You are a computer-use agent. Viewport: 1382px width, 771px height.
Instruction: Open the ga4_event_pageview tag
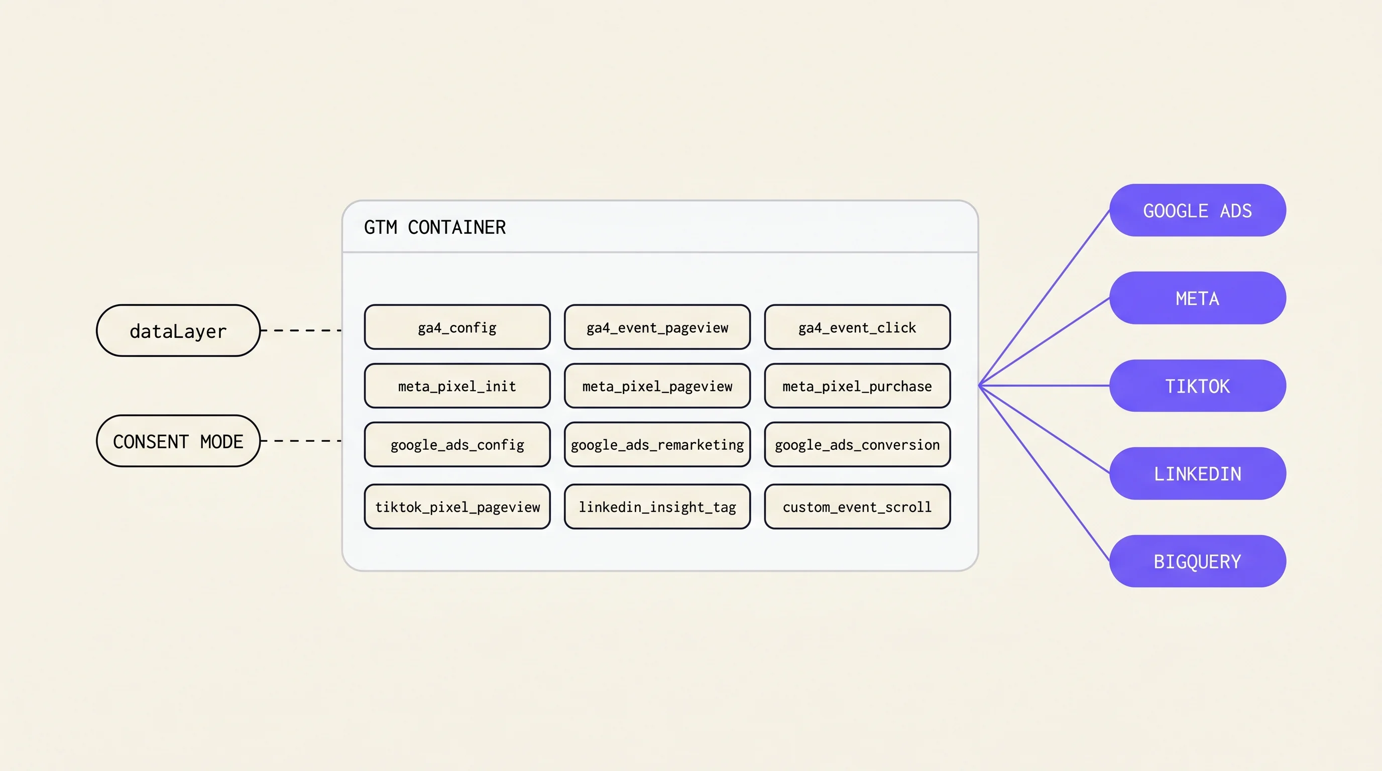(x=657, y=327)
